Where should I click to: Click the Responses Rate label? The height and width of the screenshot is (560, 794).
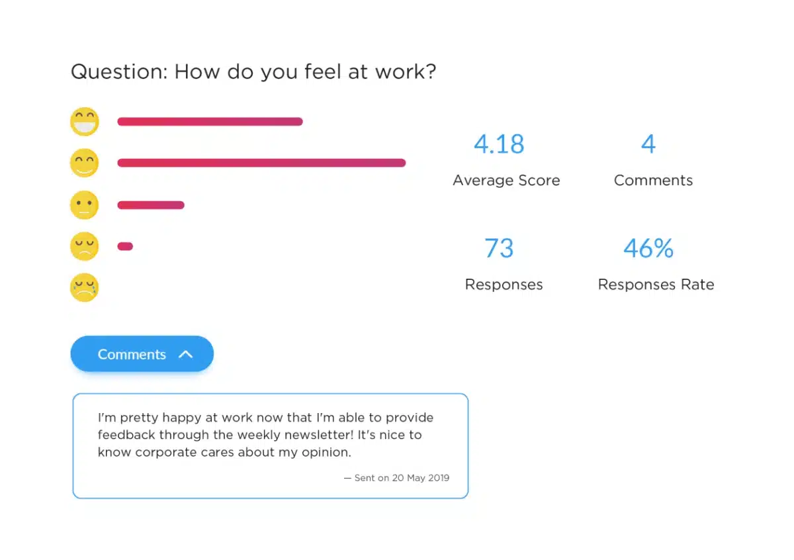[656, 285]
